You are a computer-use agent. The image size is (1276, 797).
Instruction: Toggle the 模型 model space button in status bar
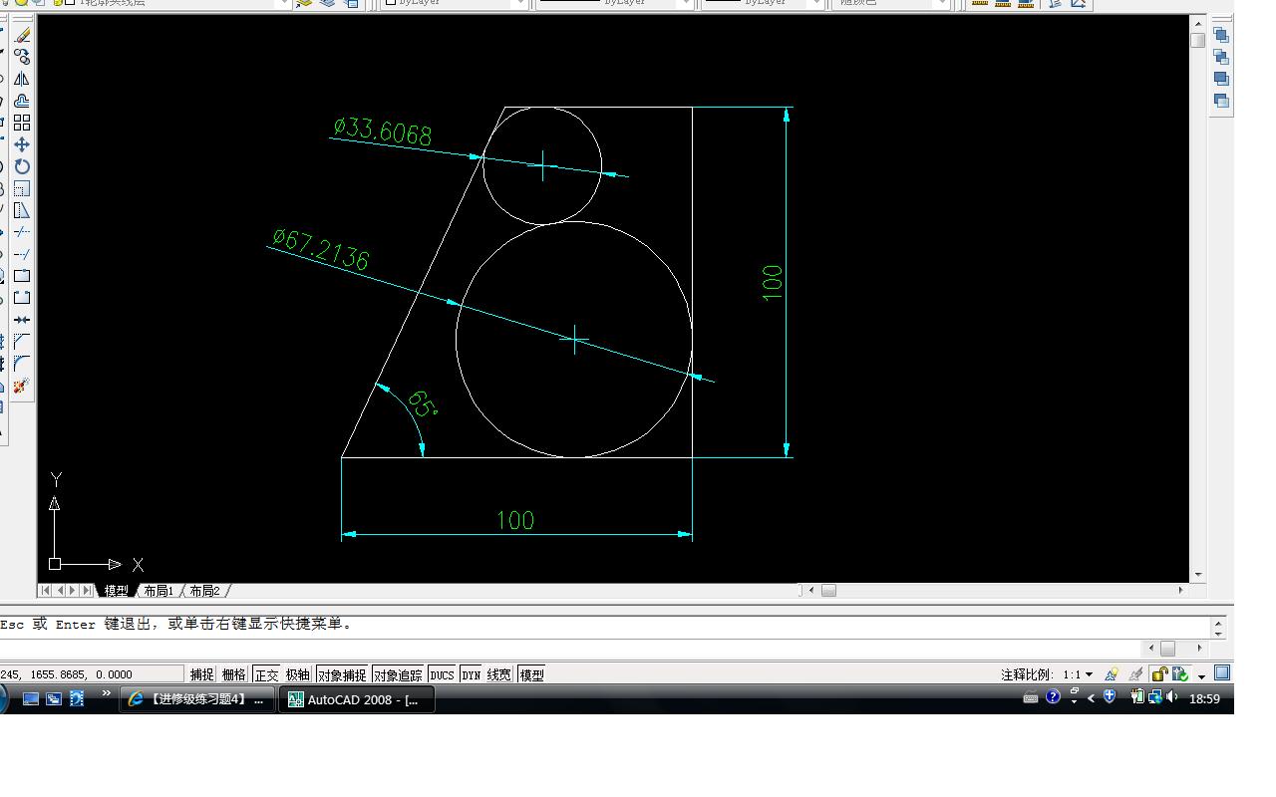[531, 674]
